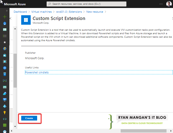Go to Home via house icon
This screenshot has width=173, height=133.
[x=5, y=23]
